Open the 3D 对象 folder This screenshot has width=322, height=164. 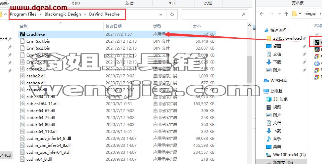coord(277,99)
